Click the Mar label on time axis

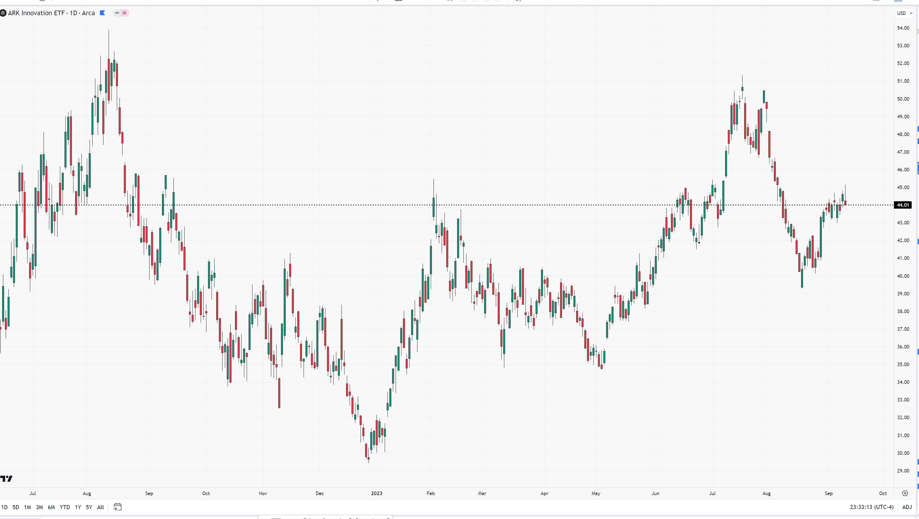click(482, 493)
